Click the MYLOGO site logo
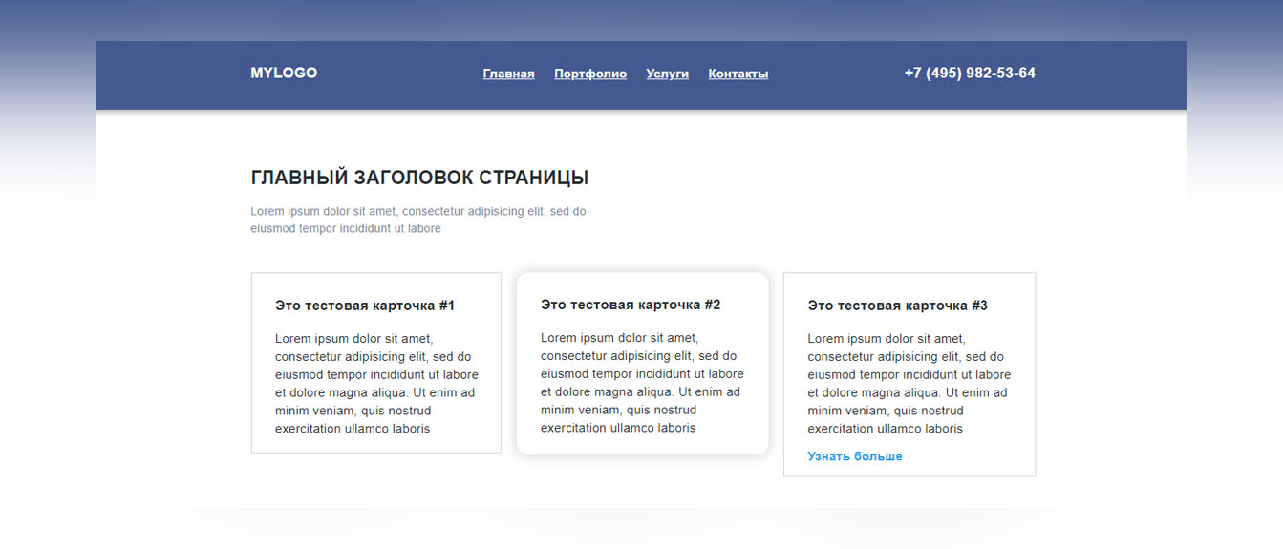Viewport: 1283px width, 549px height. 284,73
